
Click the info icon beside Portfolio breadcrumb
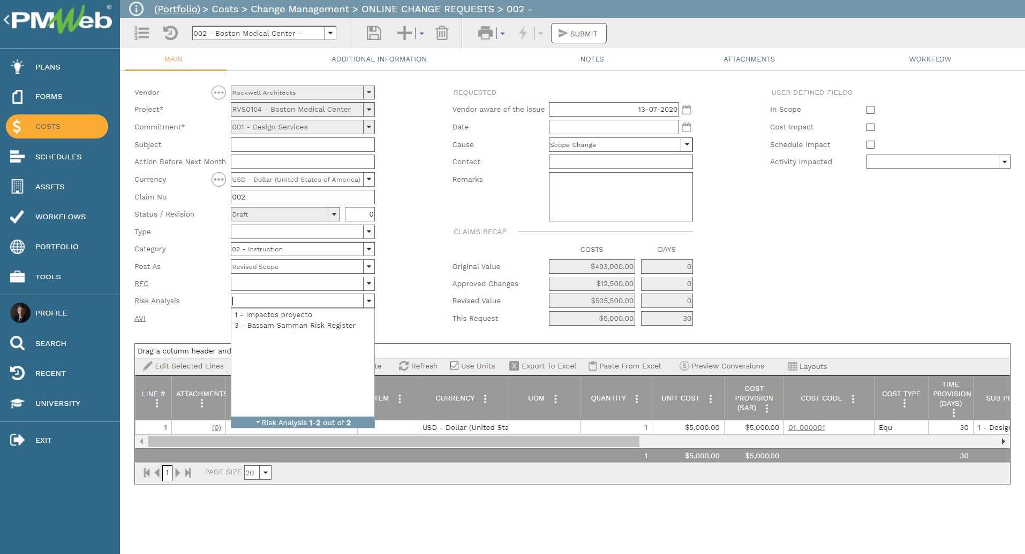pyautogui.click(x=137, y=9)
